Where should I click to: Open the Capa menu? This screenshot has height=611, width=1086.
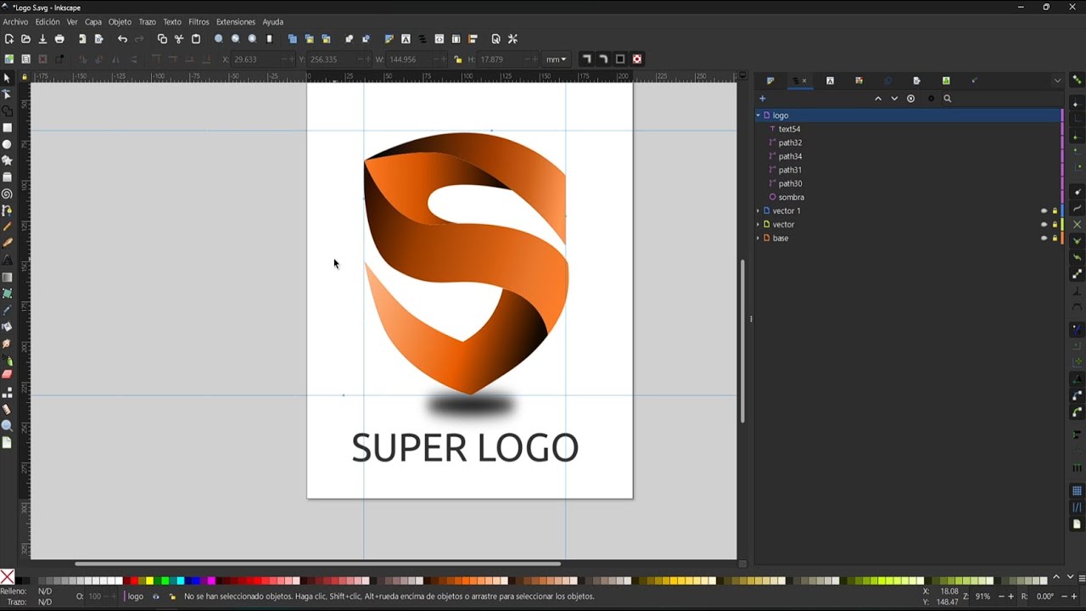tap(93, 22)
